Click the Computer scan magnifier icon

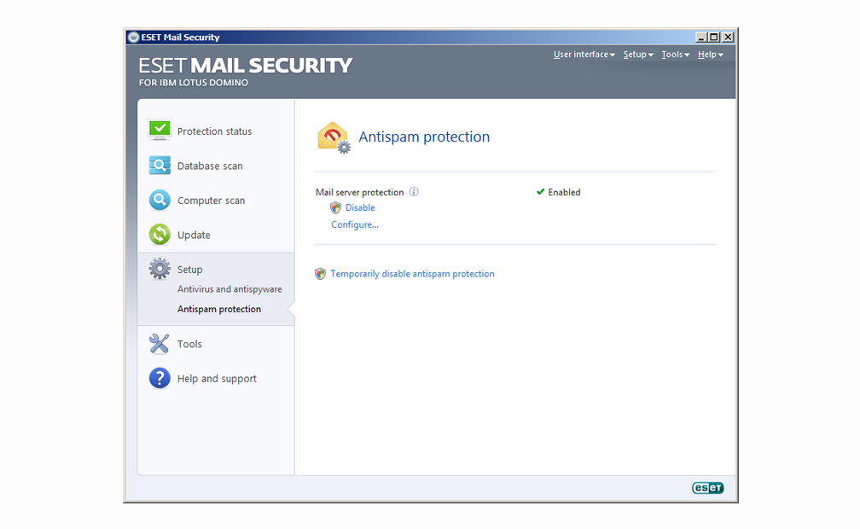pos(160,200)
